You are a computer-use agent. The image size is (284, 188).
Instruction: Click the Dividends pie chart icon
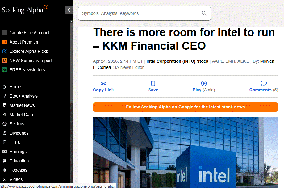coord(5,133)
